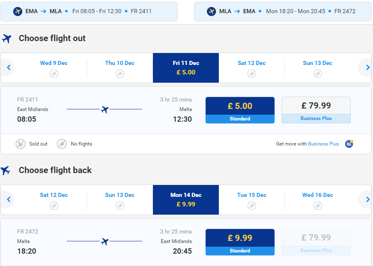
Task: Switch outbound date to Sat 12 Dec
Action: [252, 68]
